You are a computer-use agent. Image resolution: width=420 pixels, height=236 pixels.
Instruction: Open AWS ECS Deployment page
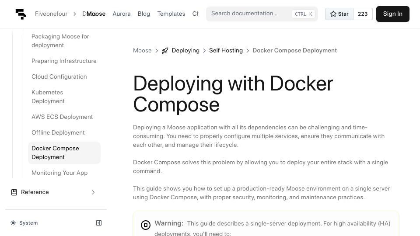[64, 117]
